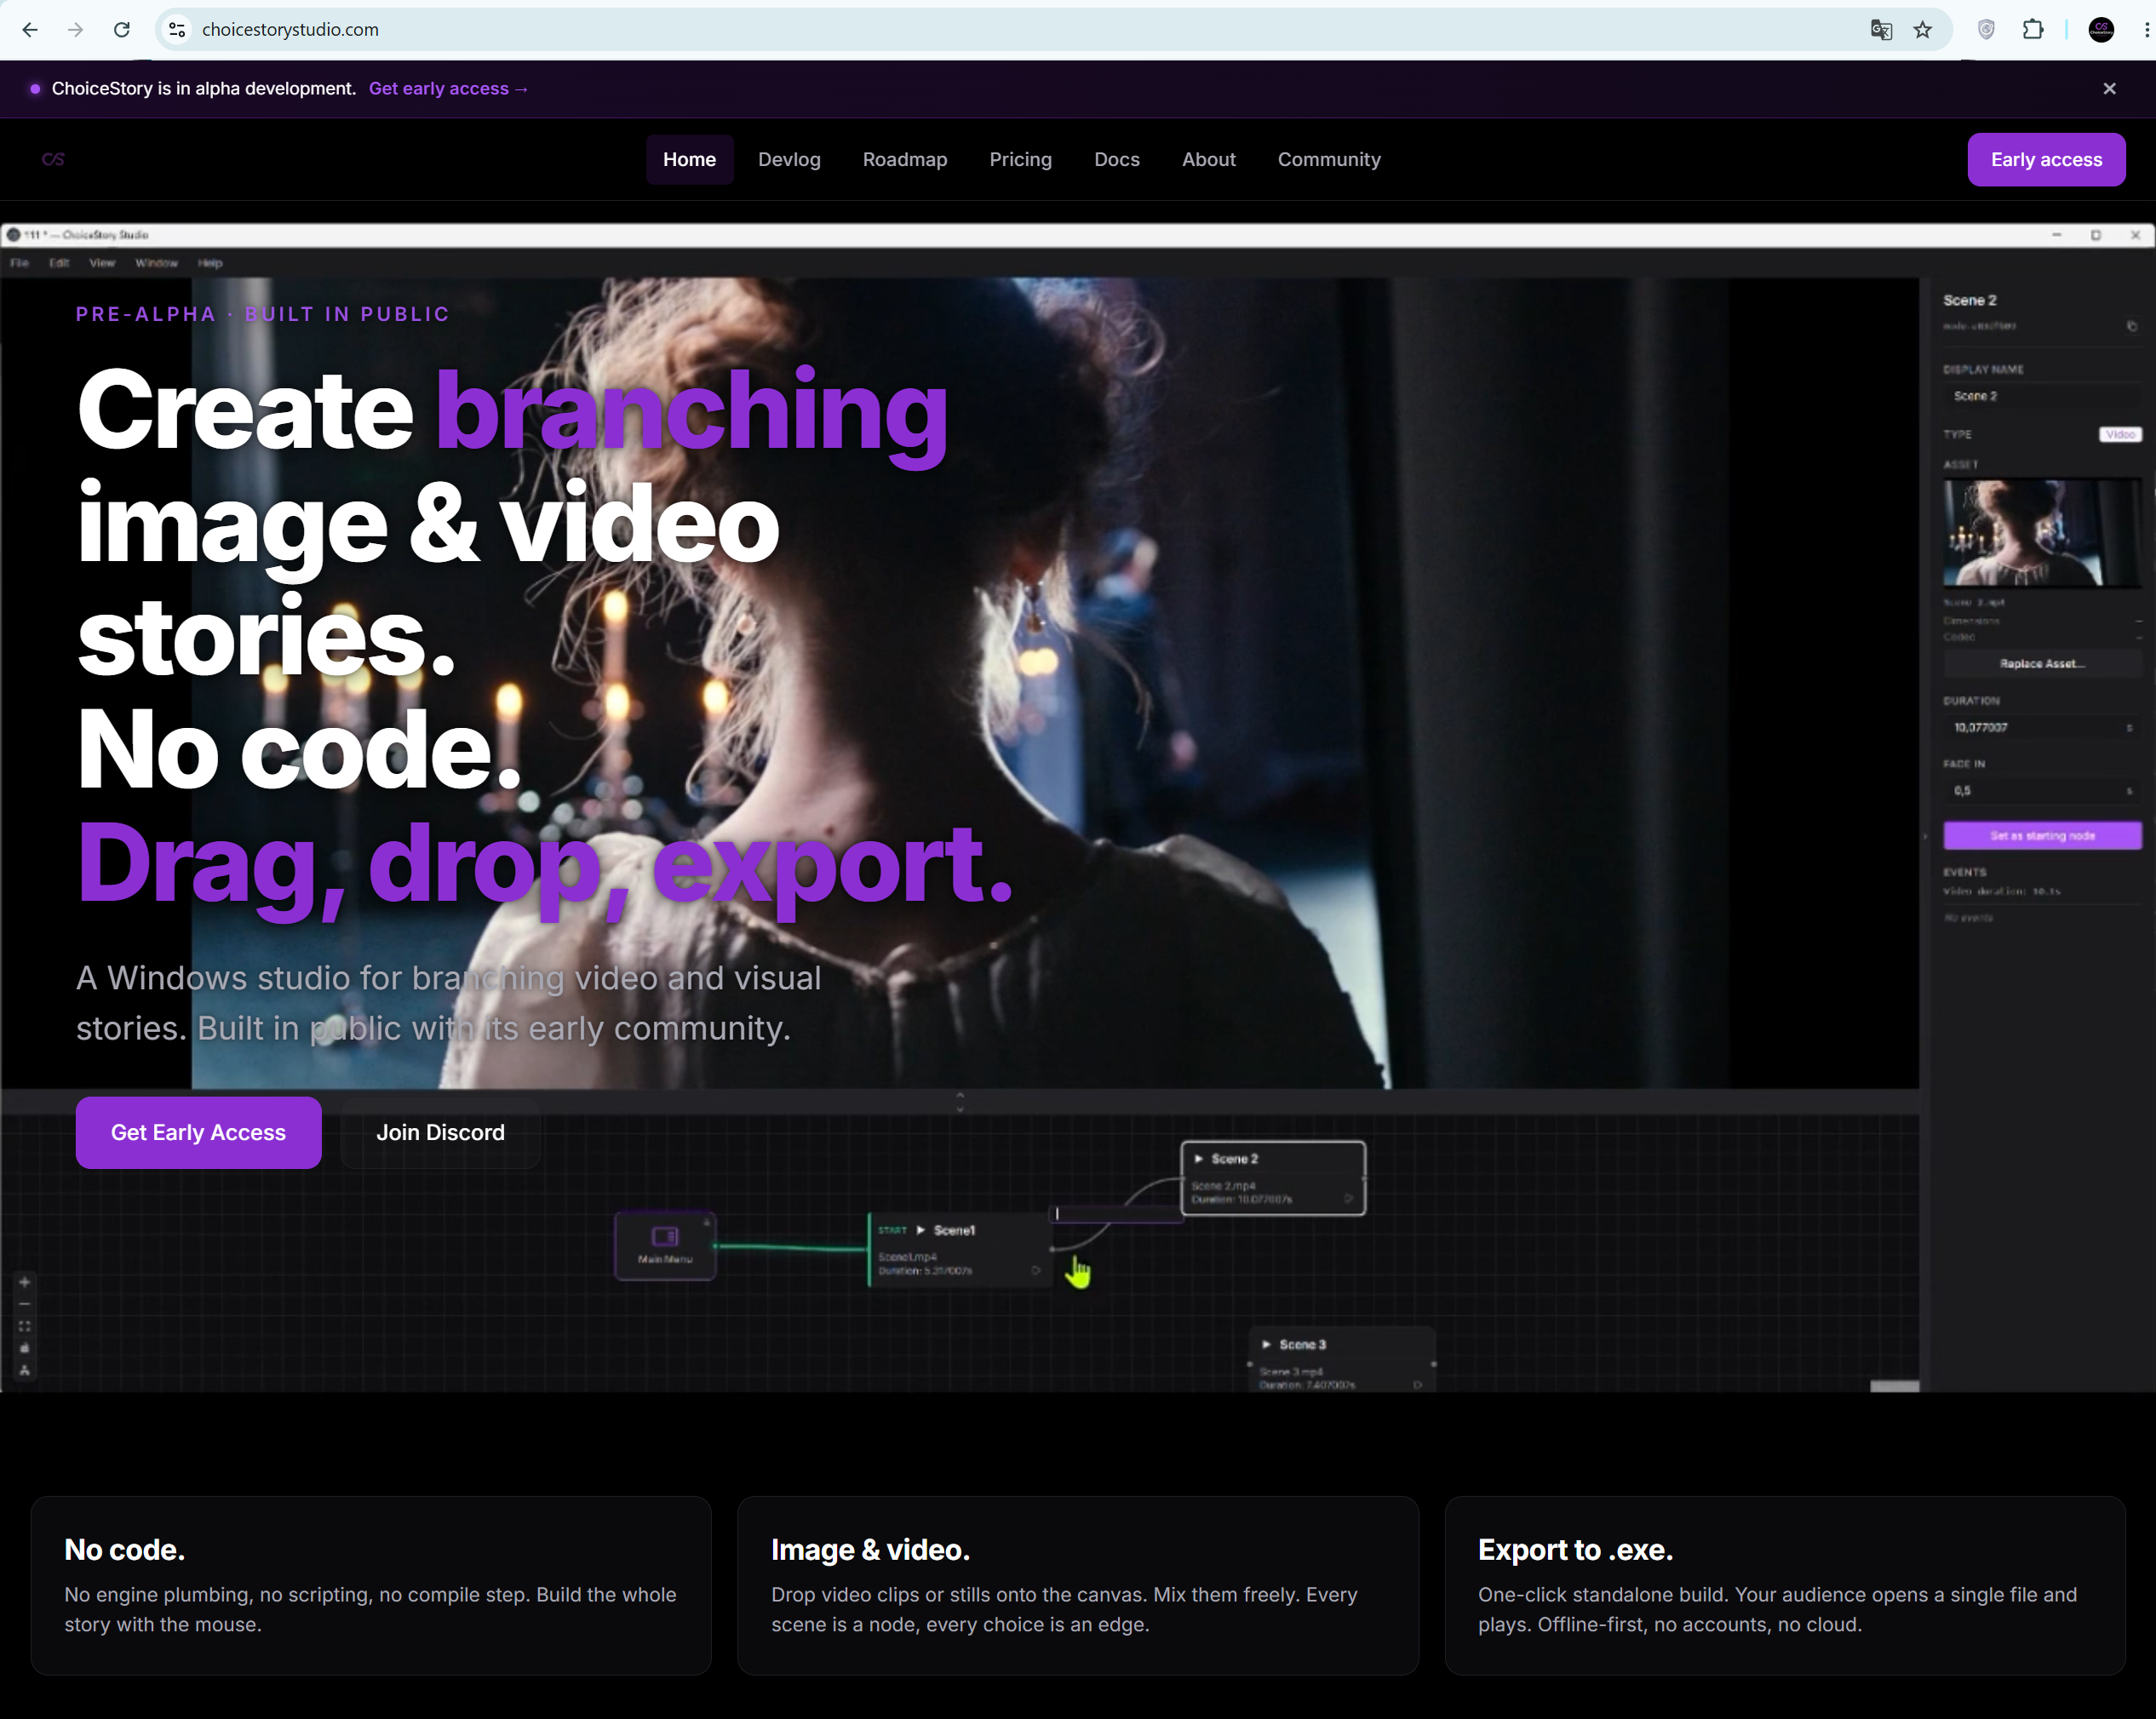The height and width of the screenshot is (1719, 2156).
Task: Reload the page with the refresh icon
Action: coord(122,30)
